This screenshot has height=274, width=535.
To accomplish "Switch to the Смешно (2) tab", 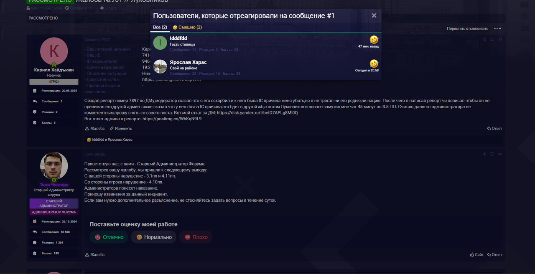I will tap(187, 27).
